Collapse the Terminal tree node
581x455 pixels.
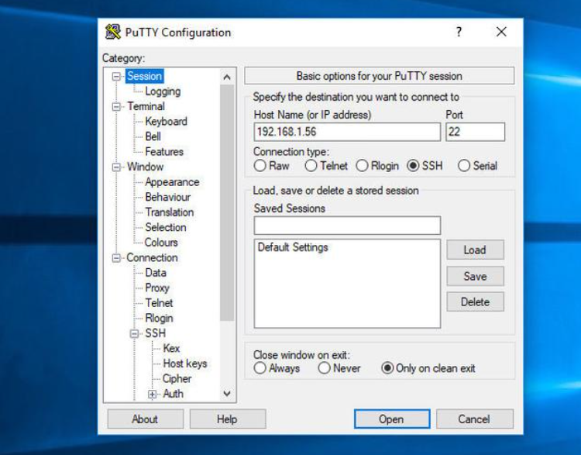(116, 107)
